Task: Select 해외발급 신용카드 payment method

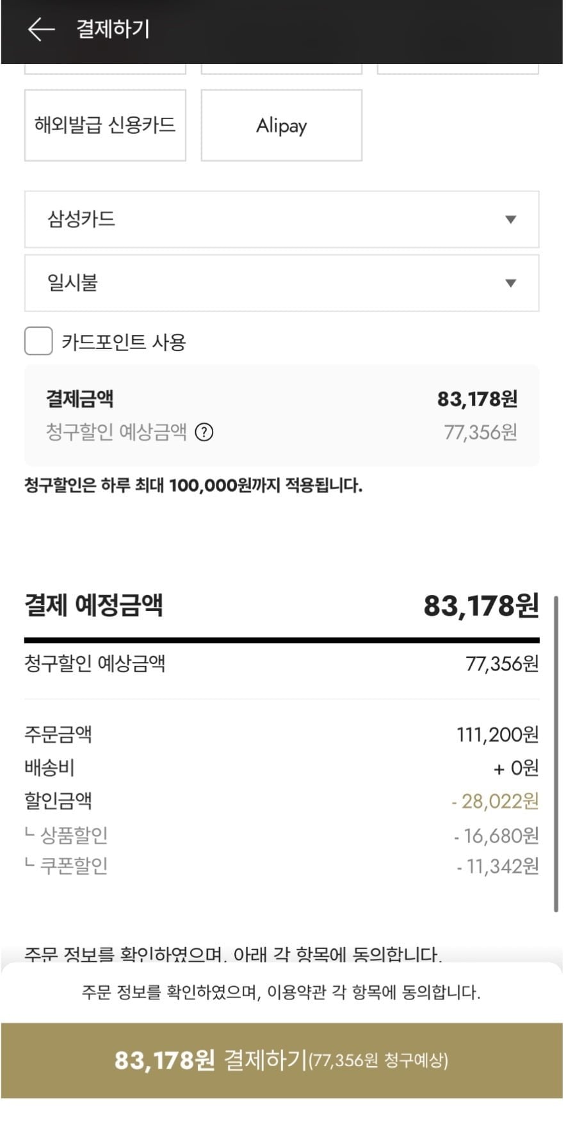Action: tap(105, 125)
